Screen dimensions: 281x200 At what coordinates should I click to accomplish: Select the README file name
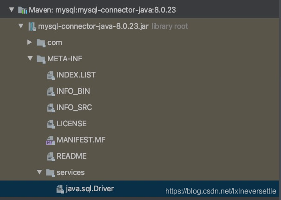tap(72, 156)
